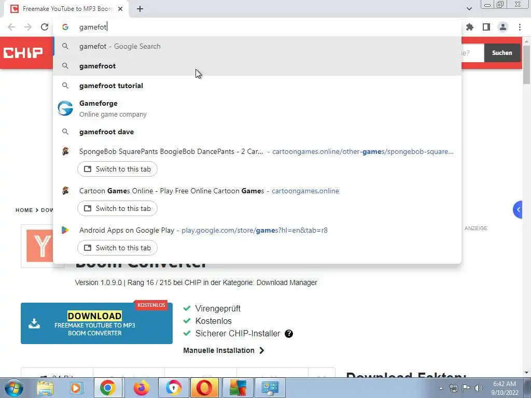The height and width of the screenshot is (398, 531).
Task: Launch the media player taskbar icon
Action: click(x=76, y=388)
